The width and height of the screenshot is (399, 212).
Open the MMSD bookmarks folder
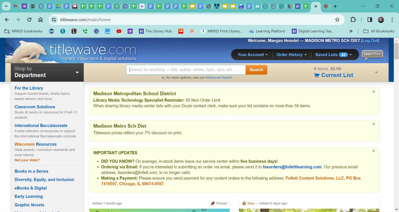click(24, 31)
